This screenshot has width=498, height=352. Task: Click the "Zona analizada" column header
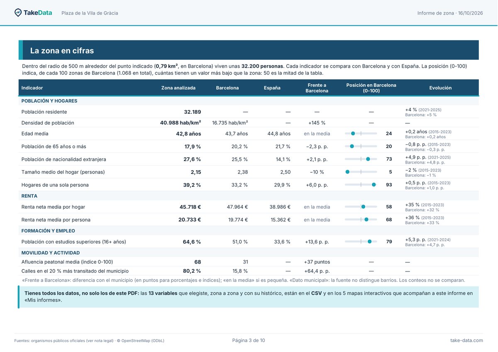pyautogui.click(x=178, y=88)
